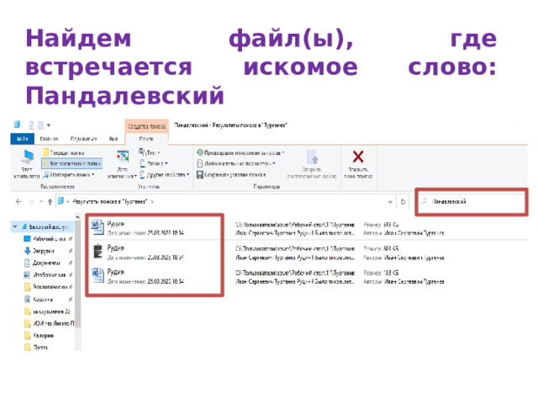Image resolution: width=538 pixels, height=404 pixels.
Task: Select Все вложенные папки option
Action: click(x=71, y=163)
